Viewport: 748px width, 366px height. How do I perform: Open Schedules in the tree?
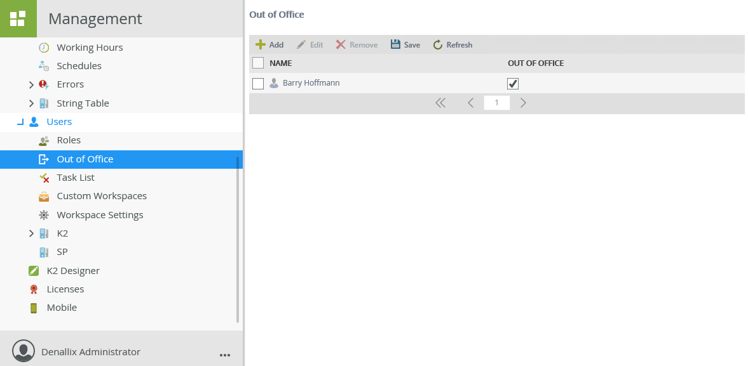click(x=79, y=66)
